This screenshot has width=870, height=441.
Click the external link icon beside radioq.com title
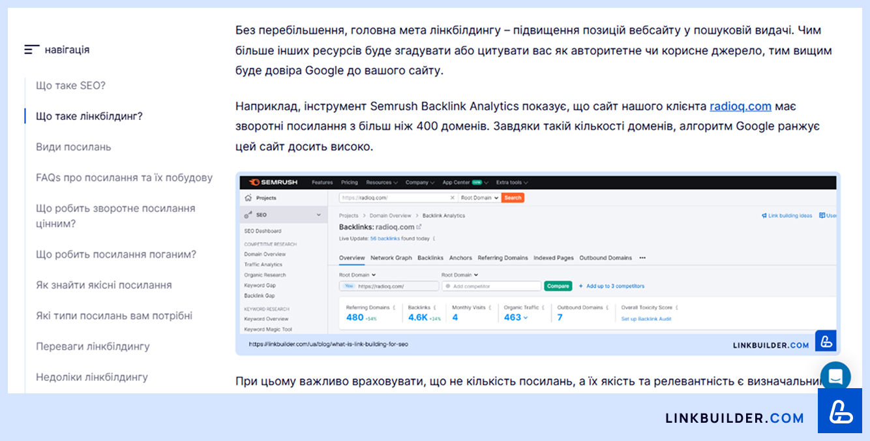point(419,227)
